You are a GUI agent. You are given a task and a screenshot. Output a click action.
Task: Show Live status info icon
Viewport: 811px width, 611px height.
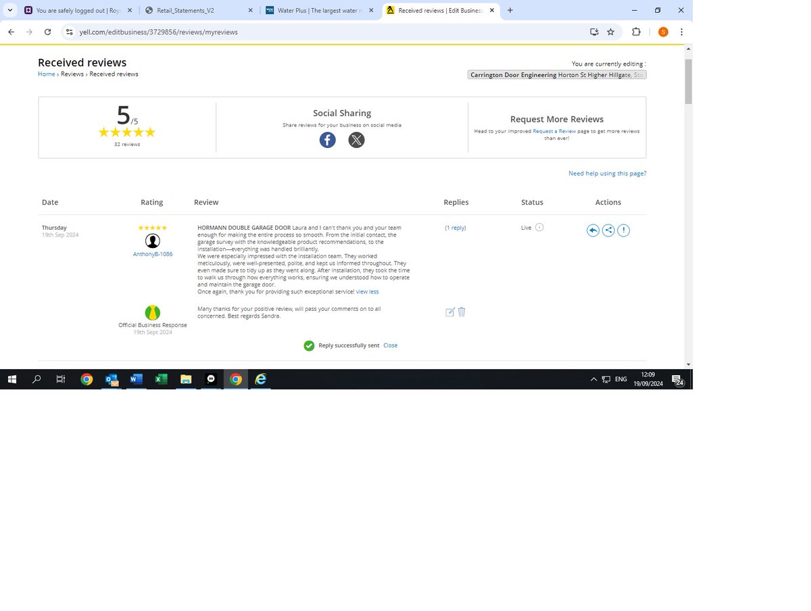click(539, 227)
